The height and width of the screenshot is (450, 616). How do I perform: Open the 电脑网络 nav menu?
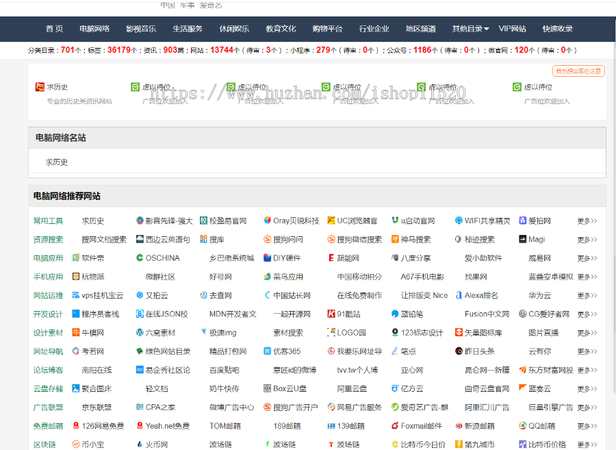[94, 29]
